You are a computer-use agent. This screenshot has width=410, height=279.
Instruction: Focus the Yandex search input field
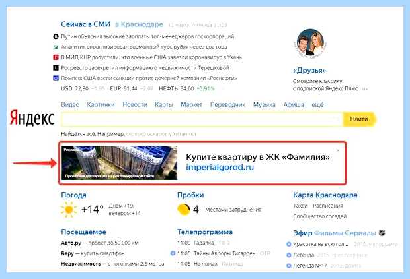[202, 119]
